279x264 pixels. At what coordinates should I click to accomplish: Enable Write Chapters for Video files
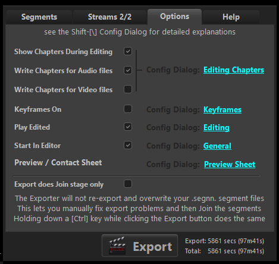[x=128, y=89]
